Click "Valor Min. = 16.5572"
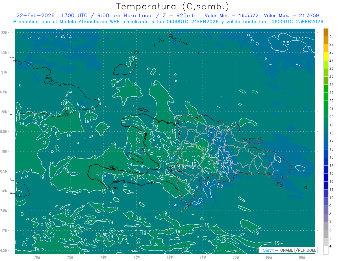The image size is (339, 261). (x=231, y=15)
